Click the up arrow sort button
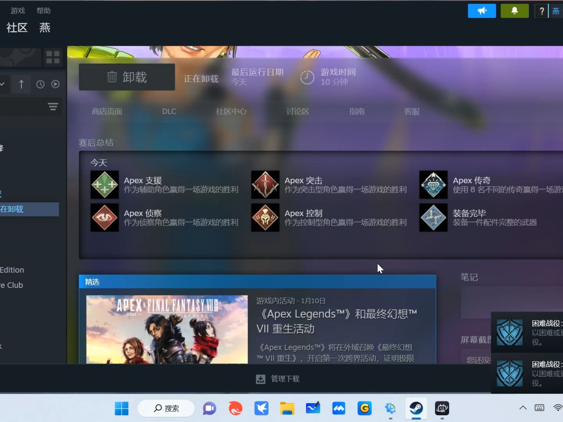 [22, 84]
